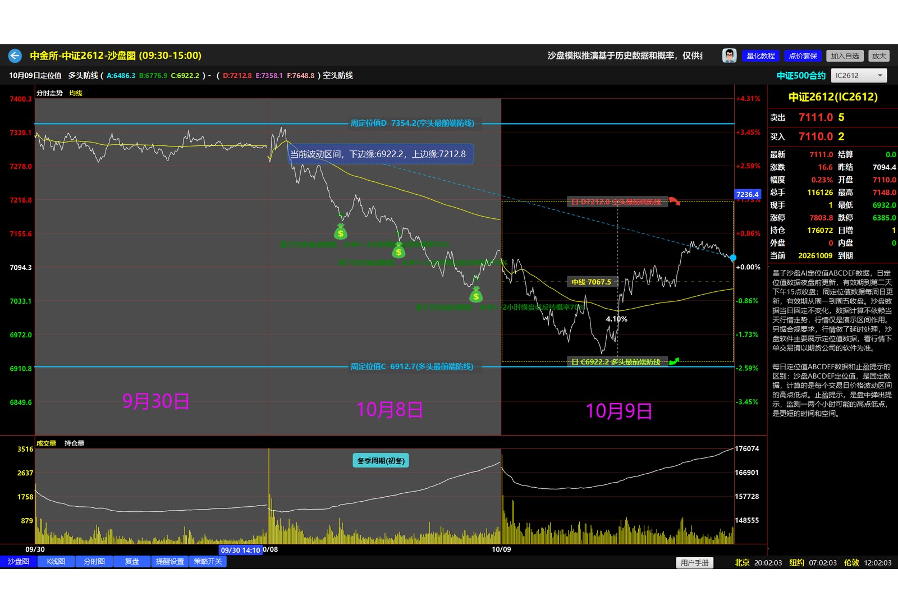Viewport: 898px width, 614px height.
Task: Click the 买入 7110.0 quote row
Action: (x=832, y=136)
